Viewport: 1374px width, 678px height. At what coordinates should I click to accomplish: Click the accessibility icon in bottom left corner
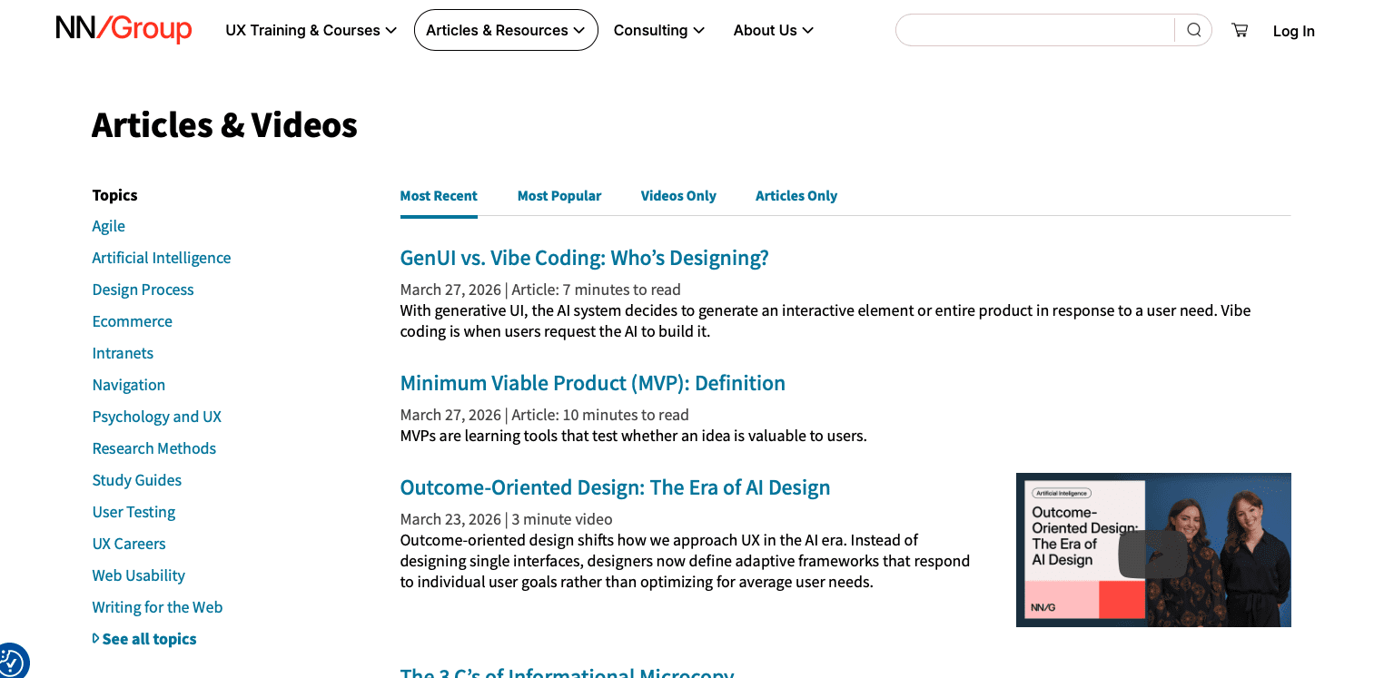point(15,663)
